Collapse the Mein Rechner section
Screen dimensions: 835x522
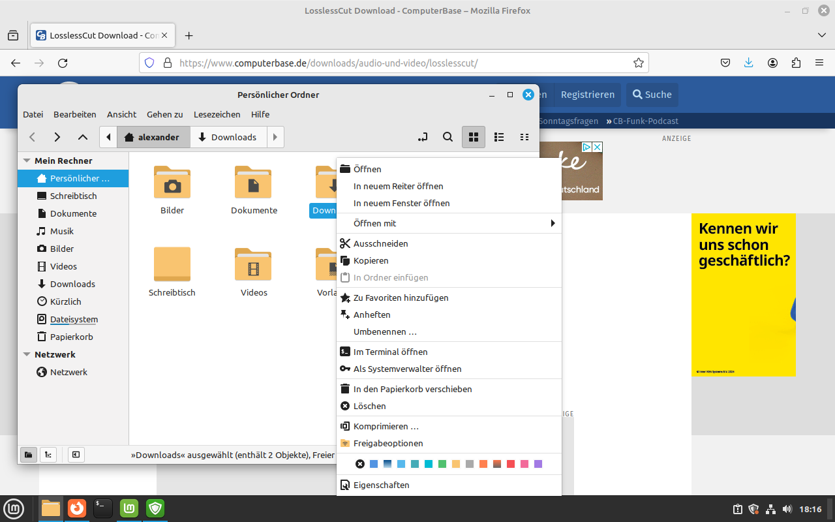tap(27, 161)
